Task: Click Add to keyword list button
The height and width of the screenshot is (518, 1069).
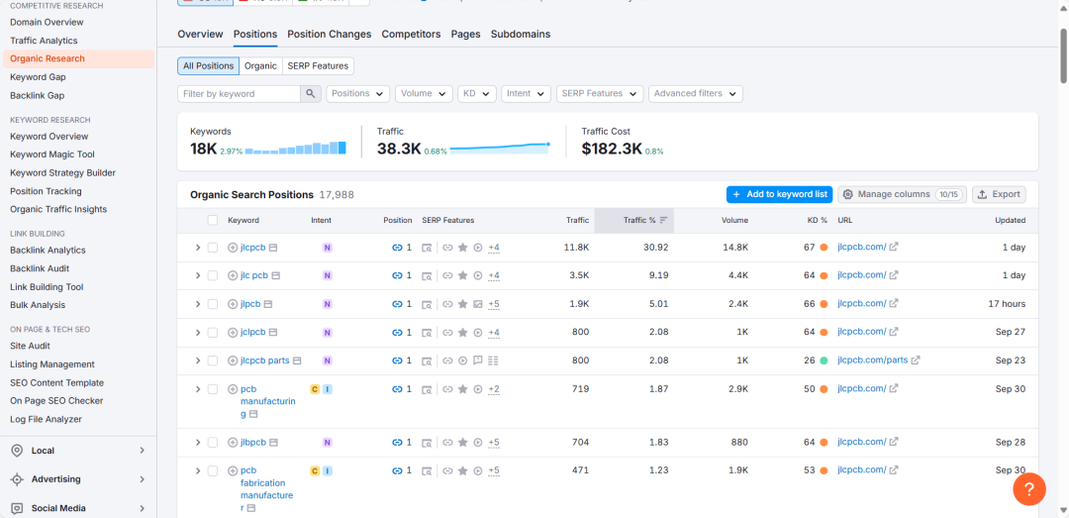Action: click(x=779, y=194)
